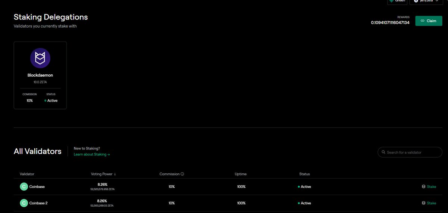Click 52,500,269.03 ZETA voting power value
The height and width of the screenshot is (213, 448).
click(102, 206)
